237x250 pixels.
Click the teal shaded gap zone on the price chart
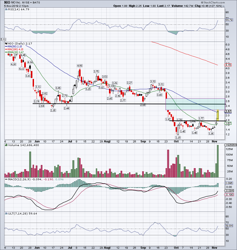click(195, 104)
